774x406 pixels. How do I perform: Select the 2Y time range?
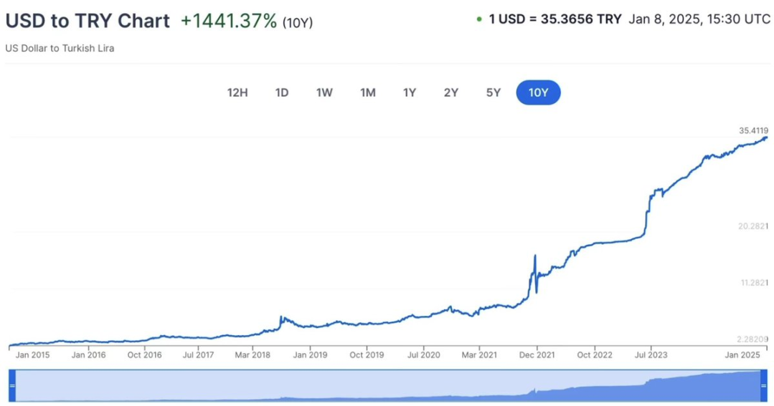[x=451, y=92]
